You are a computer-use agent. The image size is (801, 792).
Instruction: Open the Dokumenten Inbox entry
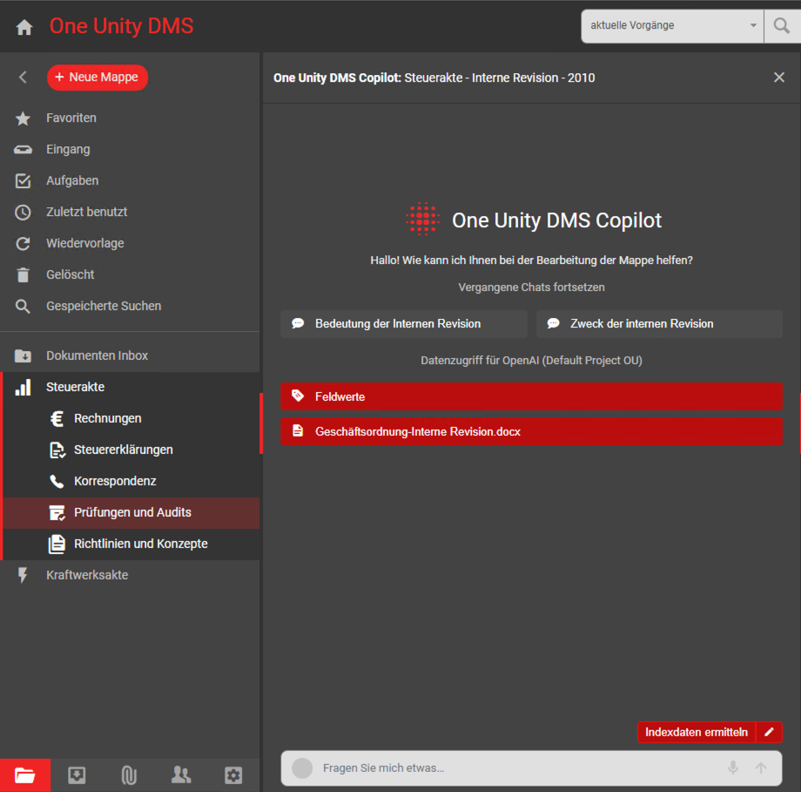pyautogui.click(x=130, y=355)
